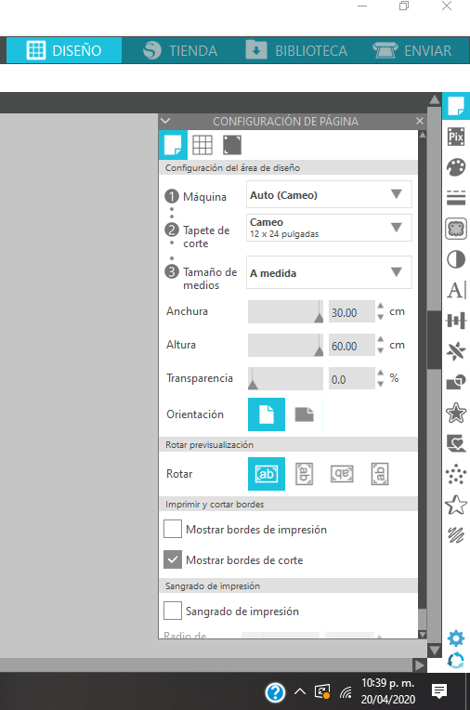Click the Altura slider

[x=286, y=345]
